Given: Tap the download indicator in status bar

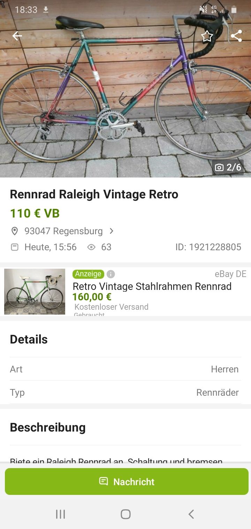Looking at the screenshot, I should pyautogui.click(x=46, y=10).
